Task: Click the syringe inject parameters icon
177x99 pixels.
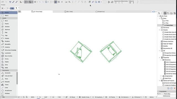Action: (17, 2)
